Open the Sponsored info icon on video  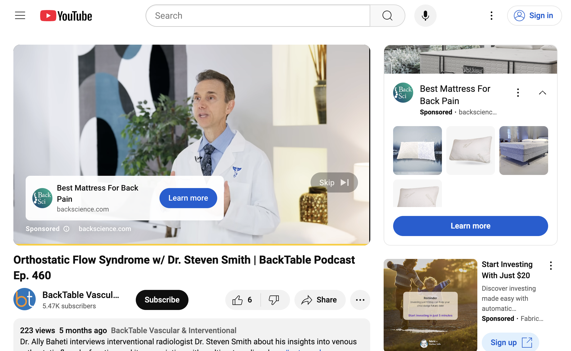(x=66, y=229)
